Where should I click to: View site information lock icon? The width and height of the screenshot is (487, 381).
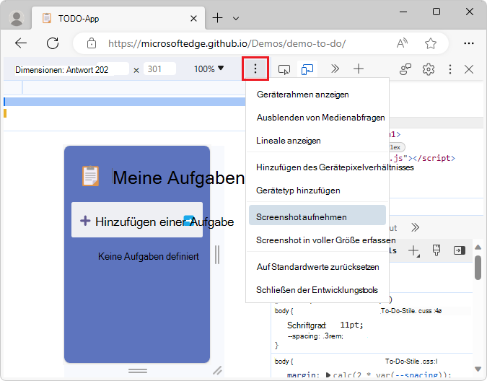click(x=92, y=43)
